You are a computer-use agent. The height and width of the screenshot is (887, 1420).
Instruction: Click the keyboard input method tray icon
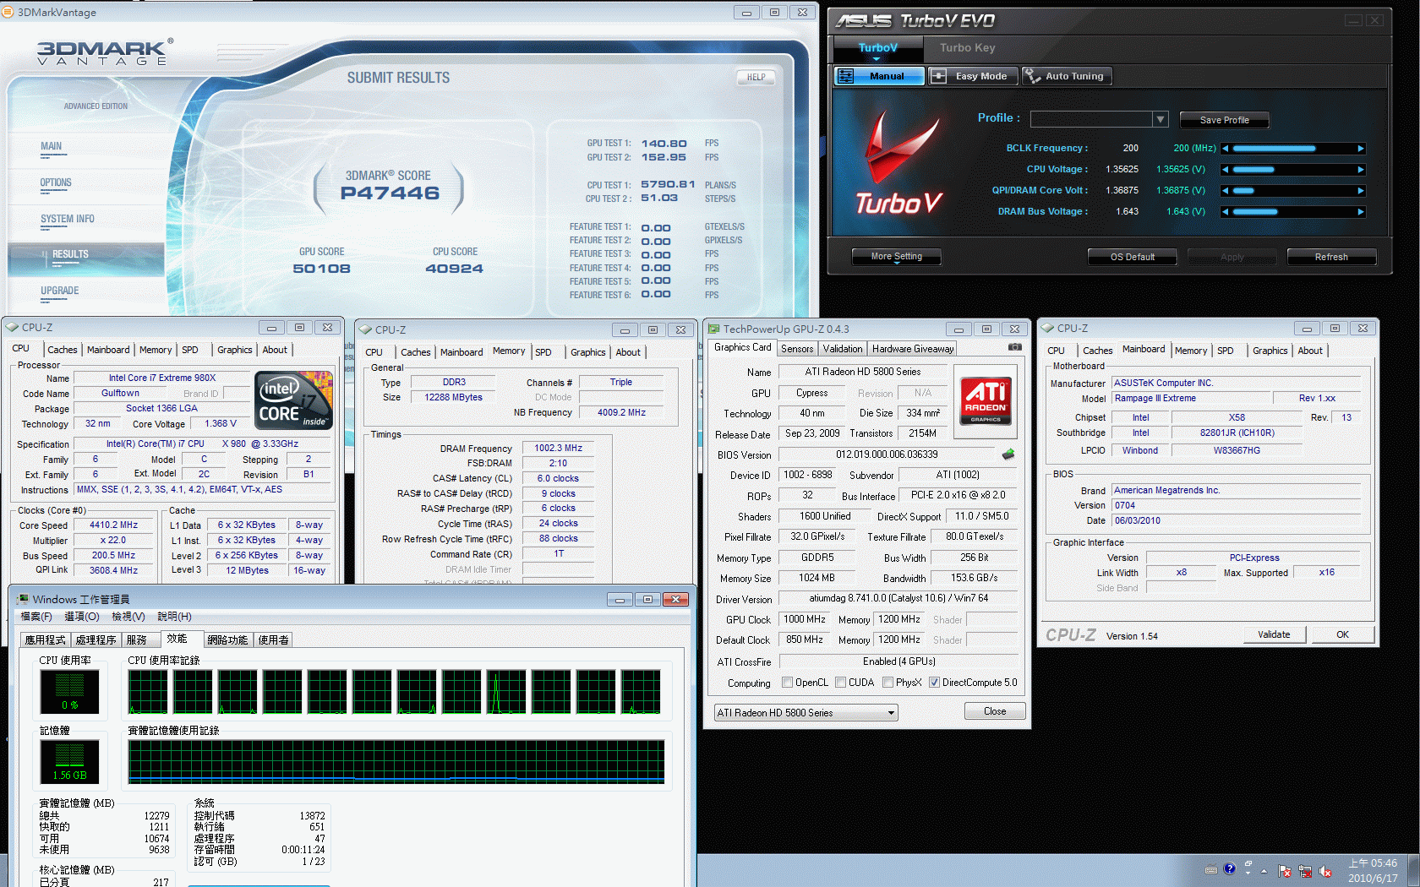coord(1211,869)
